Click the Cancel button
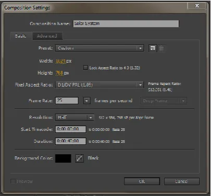Viewport: 211px width, 196px height. pos(182,181)
